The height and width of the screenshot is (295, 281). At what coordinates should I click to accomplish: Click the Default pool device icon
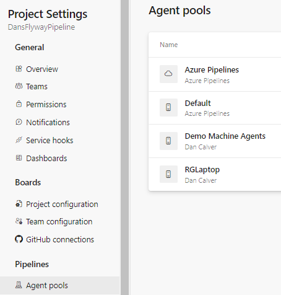[168, 107]
